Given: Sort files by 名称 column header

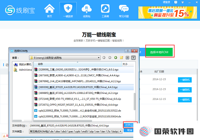Looking at the screenshot, I should [x=78, y=64].
